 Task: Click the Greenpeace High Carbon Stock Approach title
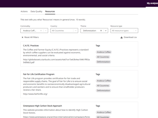pyautogui.click(x=42, y=106)
